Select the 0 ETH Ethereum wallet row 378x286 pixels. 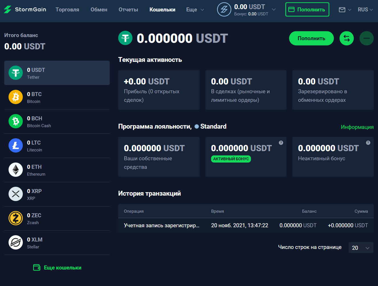pos(57,170)
